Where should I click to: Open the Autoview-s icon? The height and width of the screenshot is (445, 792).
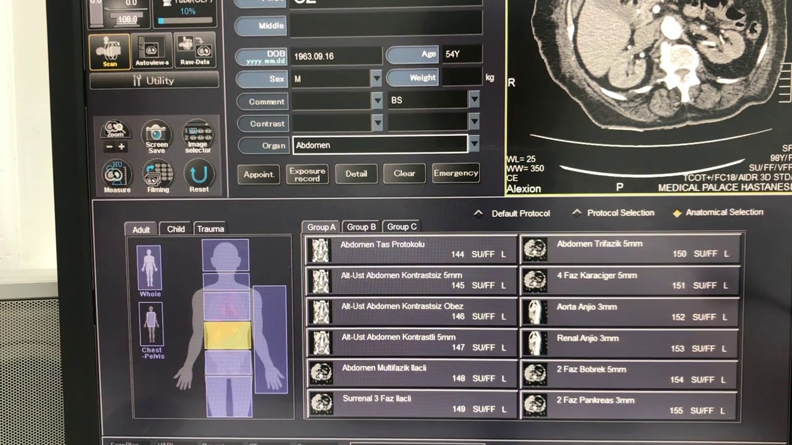point(152,51)
